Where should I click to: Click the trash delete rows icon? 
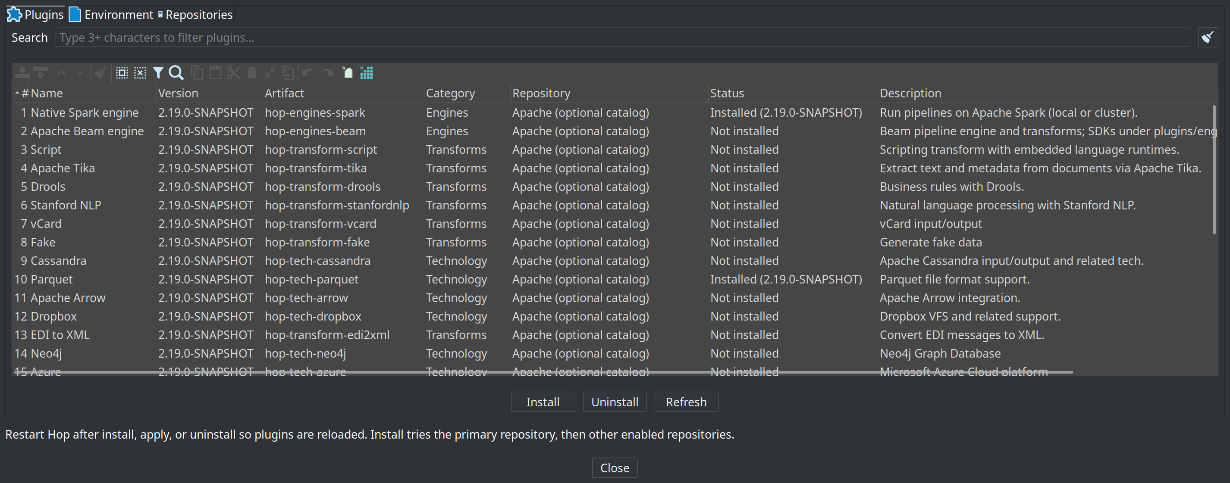tap(251, 73)
